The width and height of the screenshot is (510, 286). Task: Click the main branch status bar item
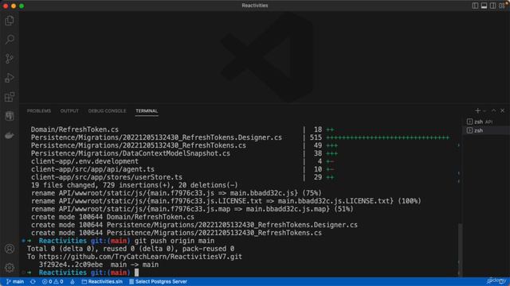[x=15, y=281]
